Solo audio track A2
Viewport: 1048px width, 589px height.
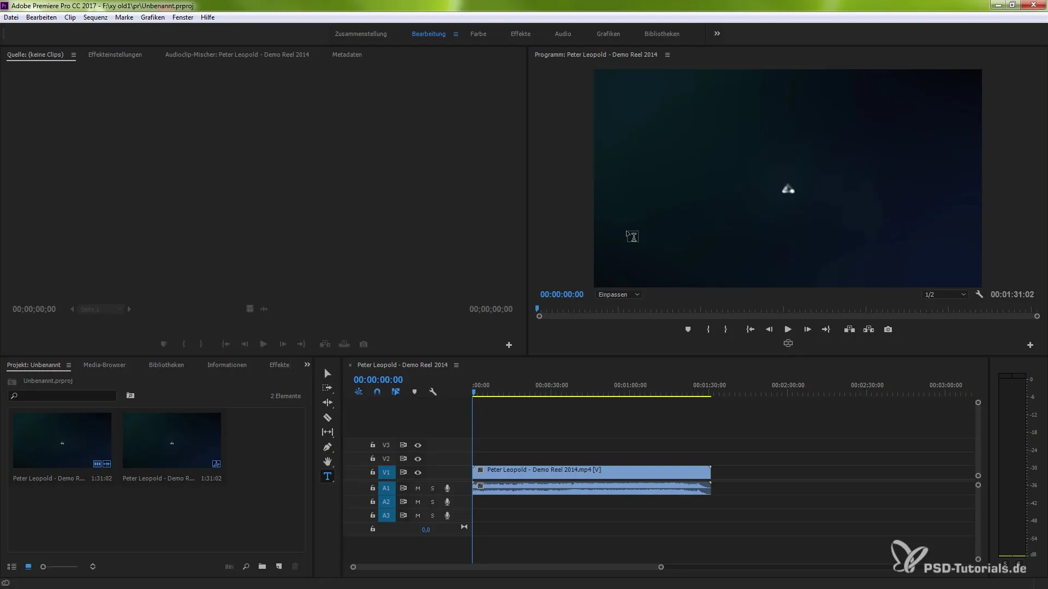click(432, 502)
